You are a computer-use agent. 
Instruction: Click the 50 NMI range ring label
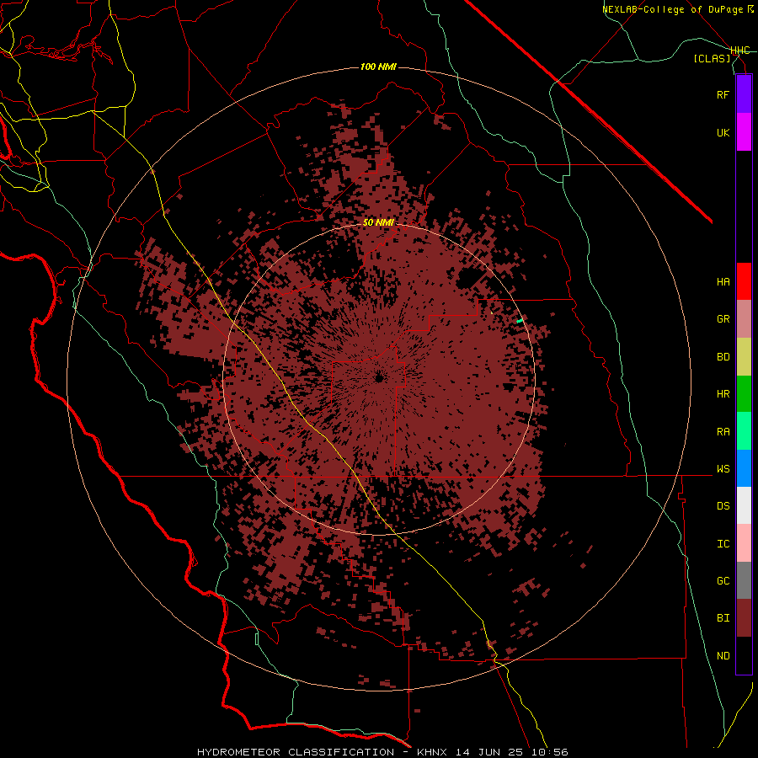pos(378,223)
